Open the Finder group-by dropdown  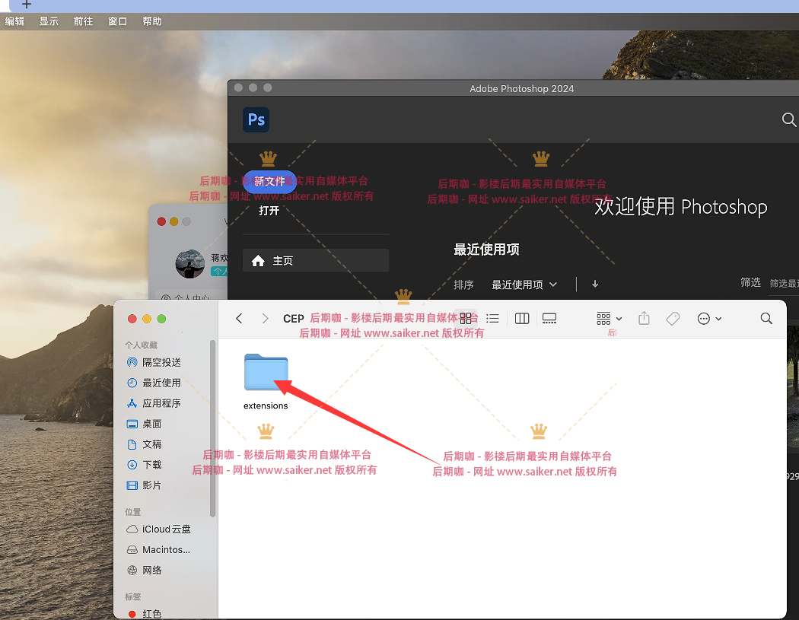click(x=609, y=319)
